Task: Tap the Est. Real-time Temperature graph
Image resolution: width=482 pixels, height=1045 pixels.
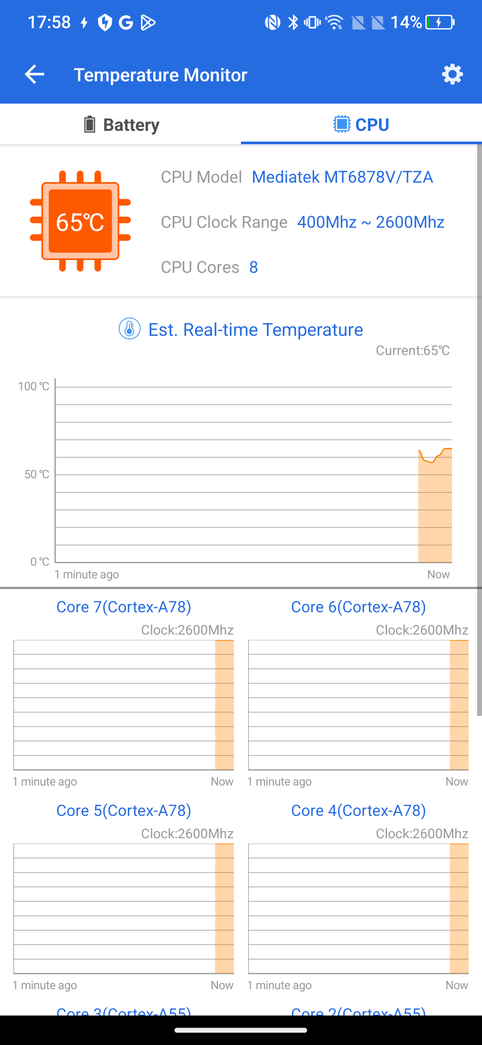Action: coord(253,471)
